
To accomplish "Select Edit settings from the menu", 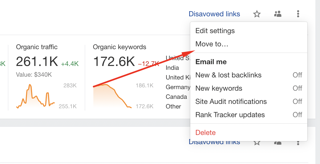I will click(x=215, y=31).
